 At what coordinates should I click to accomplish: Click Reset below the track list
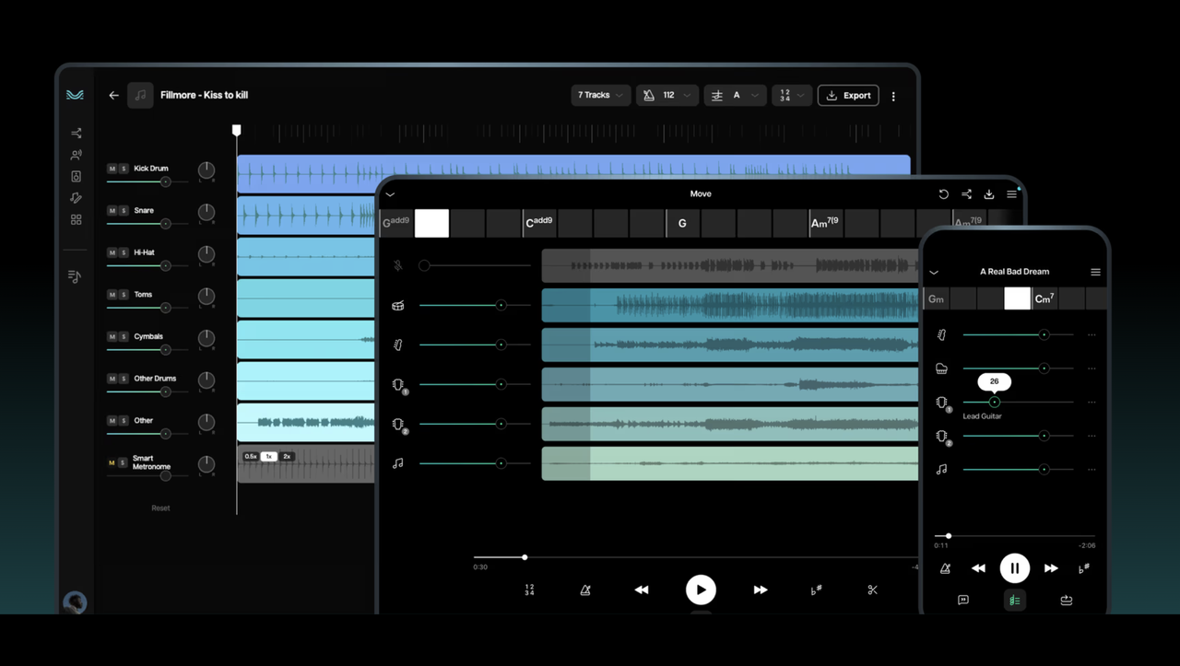tap(160, 508)
